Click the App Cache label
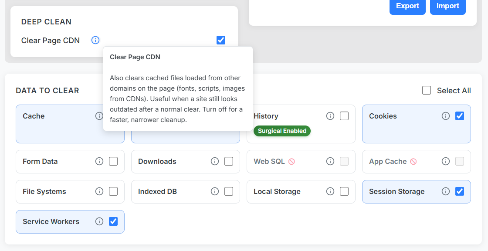 pos(388,161)
